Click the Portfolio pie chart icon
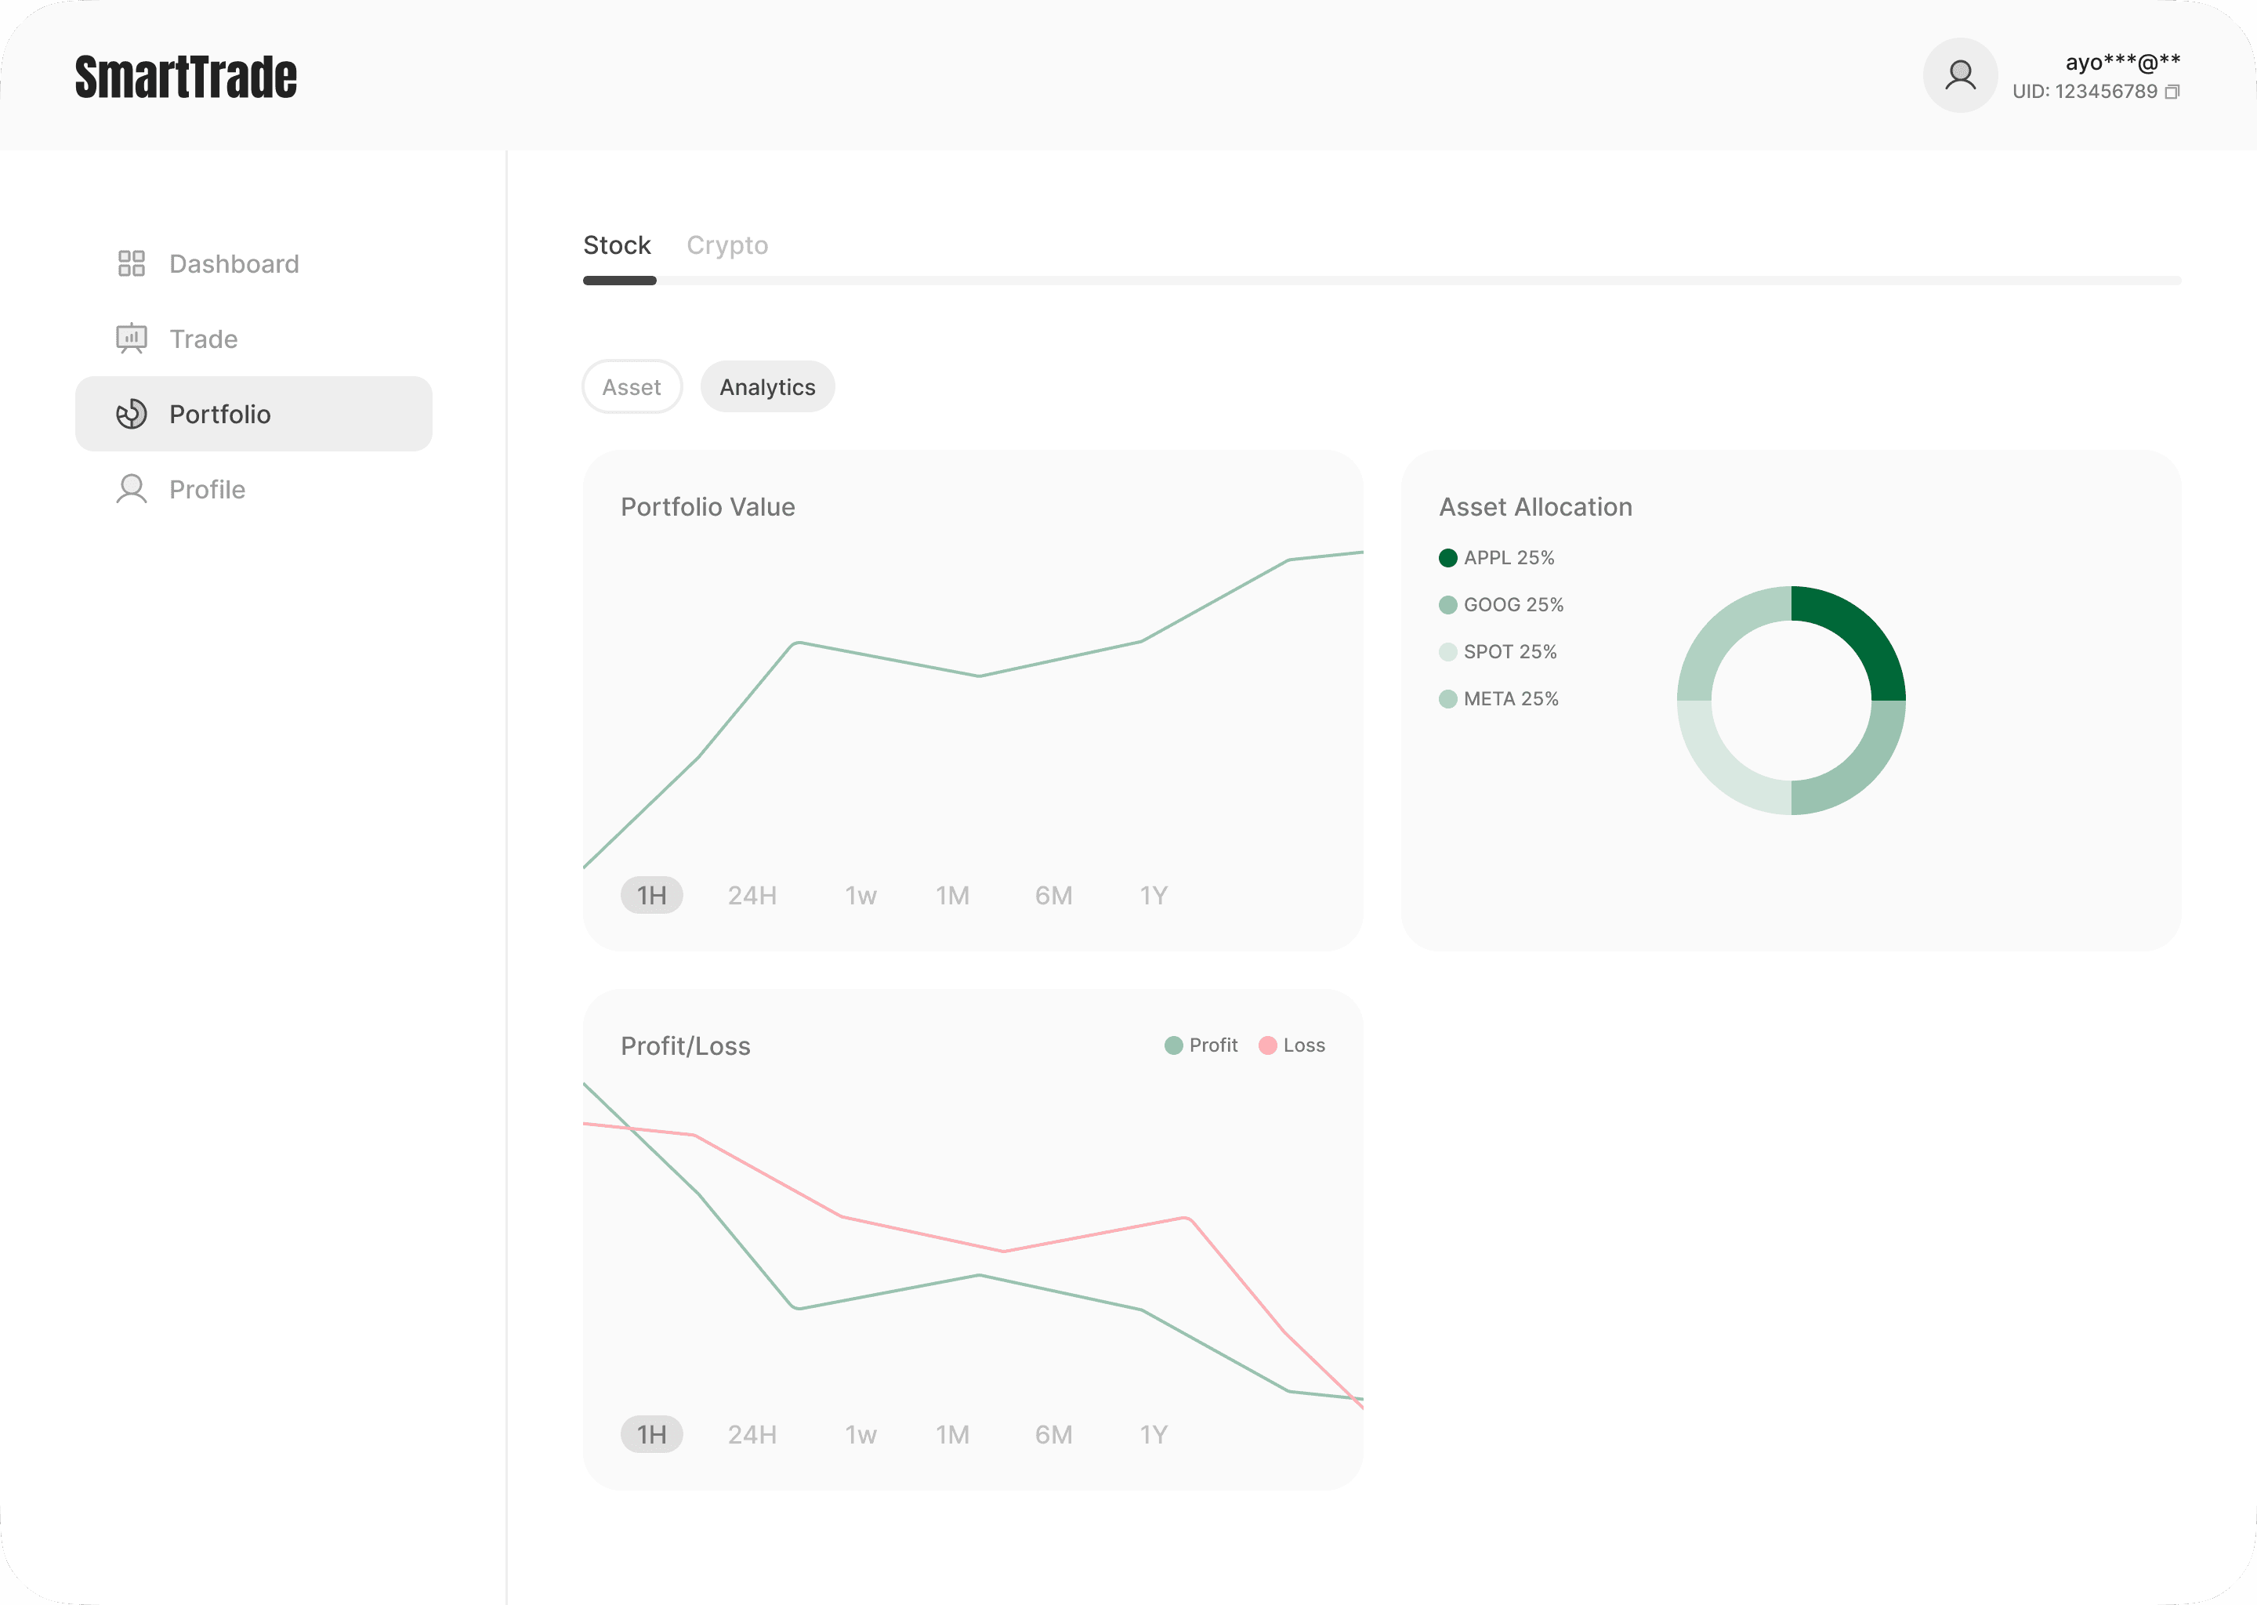Viewport: 2257px width, 1605px height. (132, 414)
